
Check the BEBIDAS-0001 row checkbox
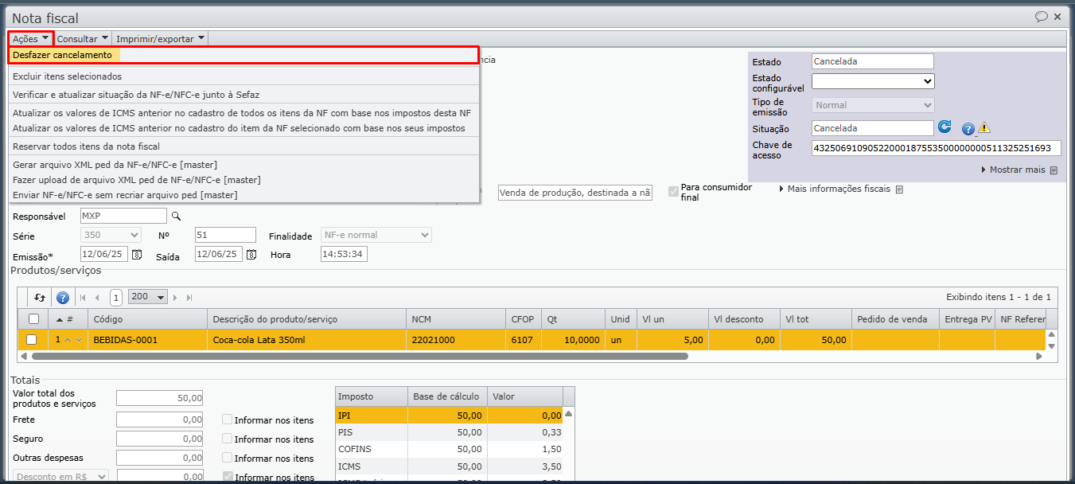[x=32, y=340]
